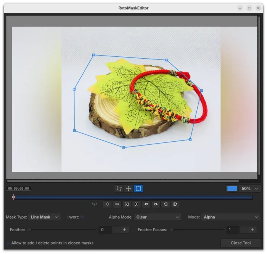Click the blue mask color swatch
This screenshot has width=267, height=254.
point(232,189)
